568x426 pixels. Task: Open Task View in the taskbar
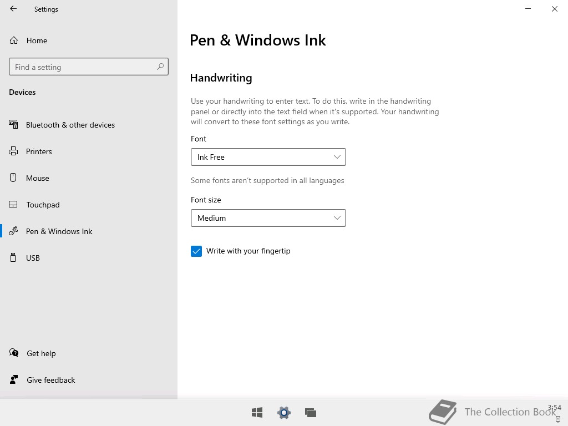(311, 413)
